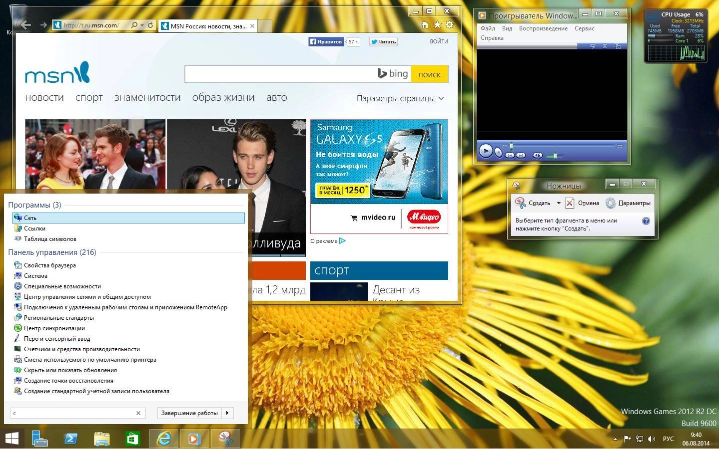Stop playback in media player

(x=499, y=153)
